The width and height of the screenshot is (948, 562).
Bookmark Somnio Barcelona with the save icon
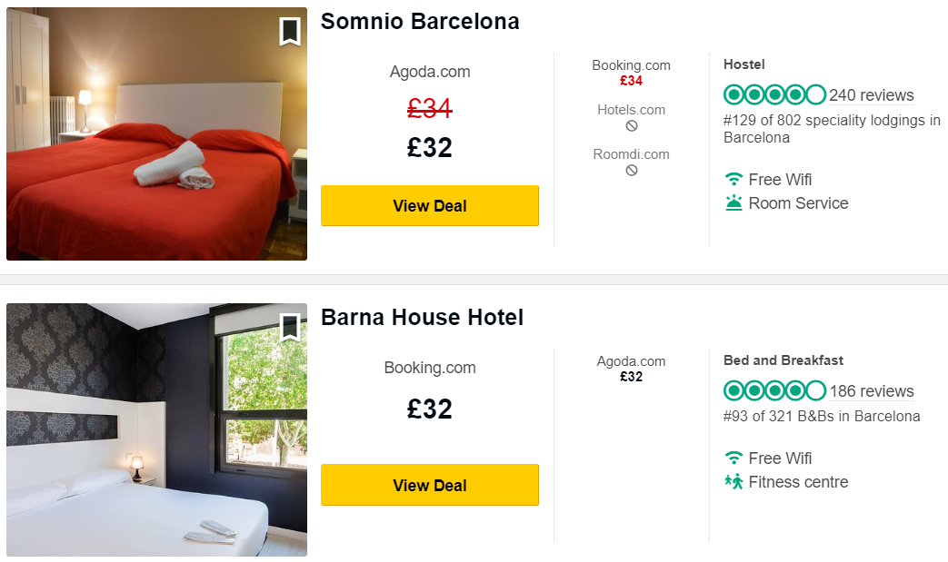click(290, 32)
